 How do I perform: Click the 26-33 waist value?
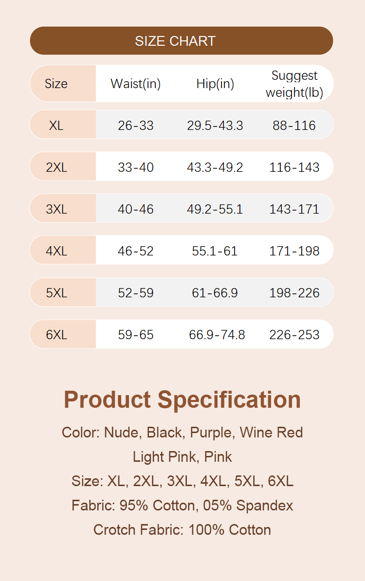point(136,126)
